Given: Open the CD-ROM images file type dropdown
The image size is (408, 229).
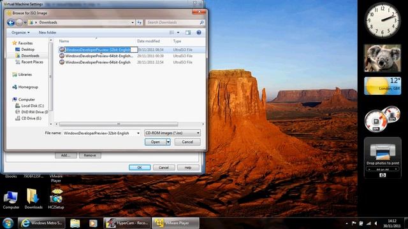Looking at the screenshot, I should (172, 133).
